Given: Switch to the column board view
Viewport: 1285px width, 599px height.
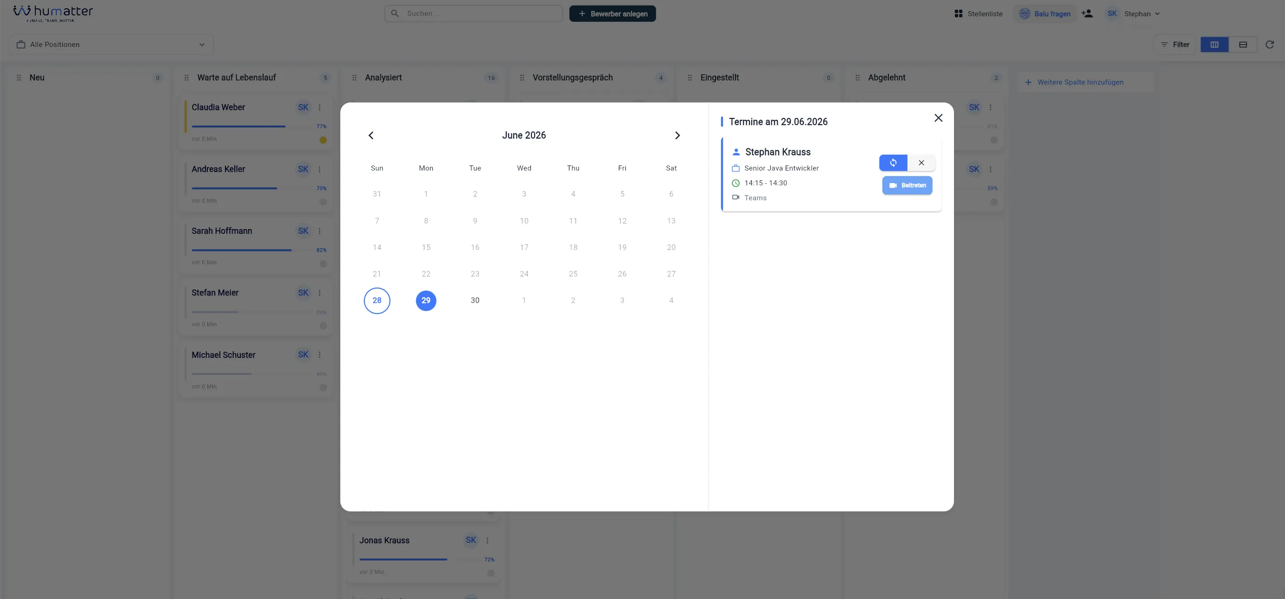Looking at the screenshot, I should coord(1214,45).
